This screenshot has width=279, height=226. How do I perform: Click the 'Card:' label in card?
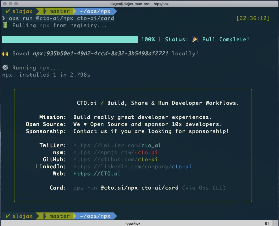58,188
